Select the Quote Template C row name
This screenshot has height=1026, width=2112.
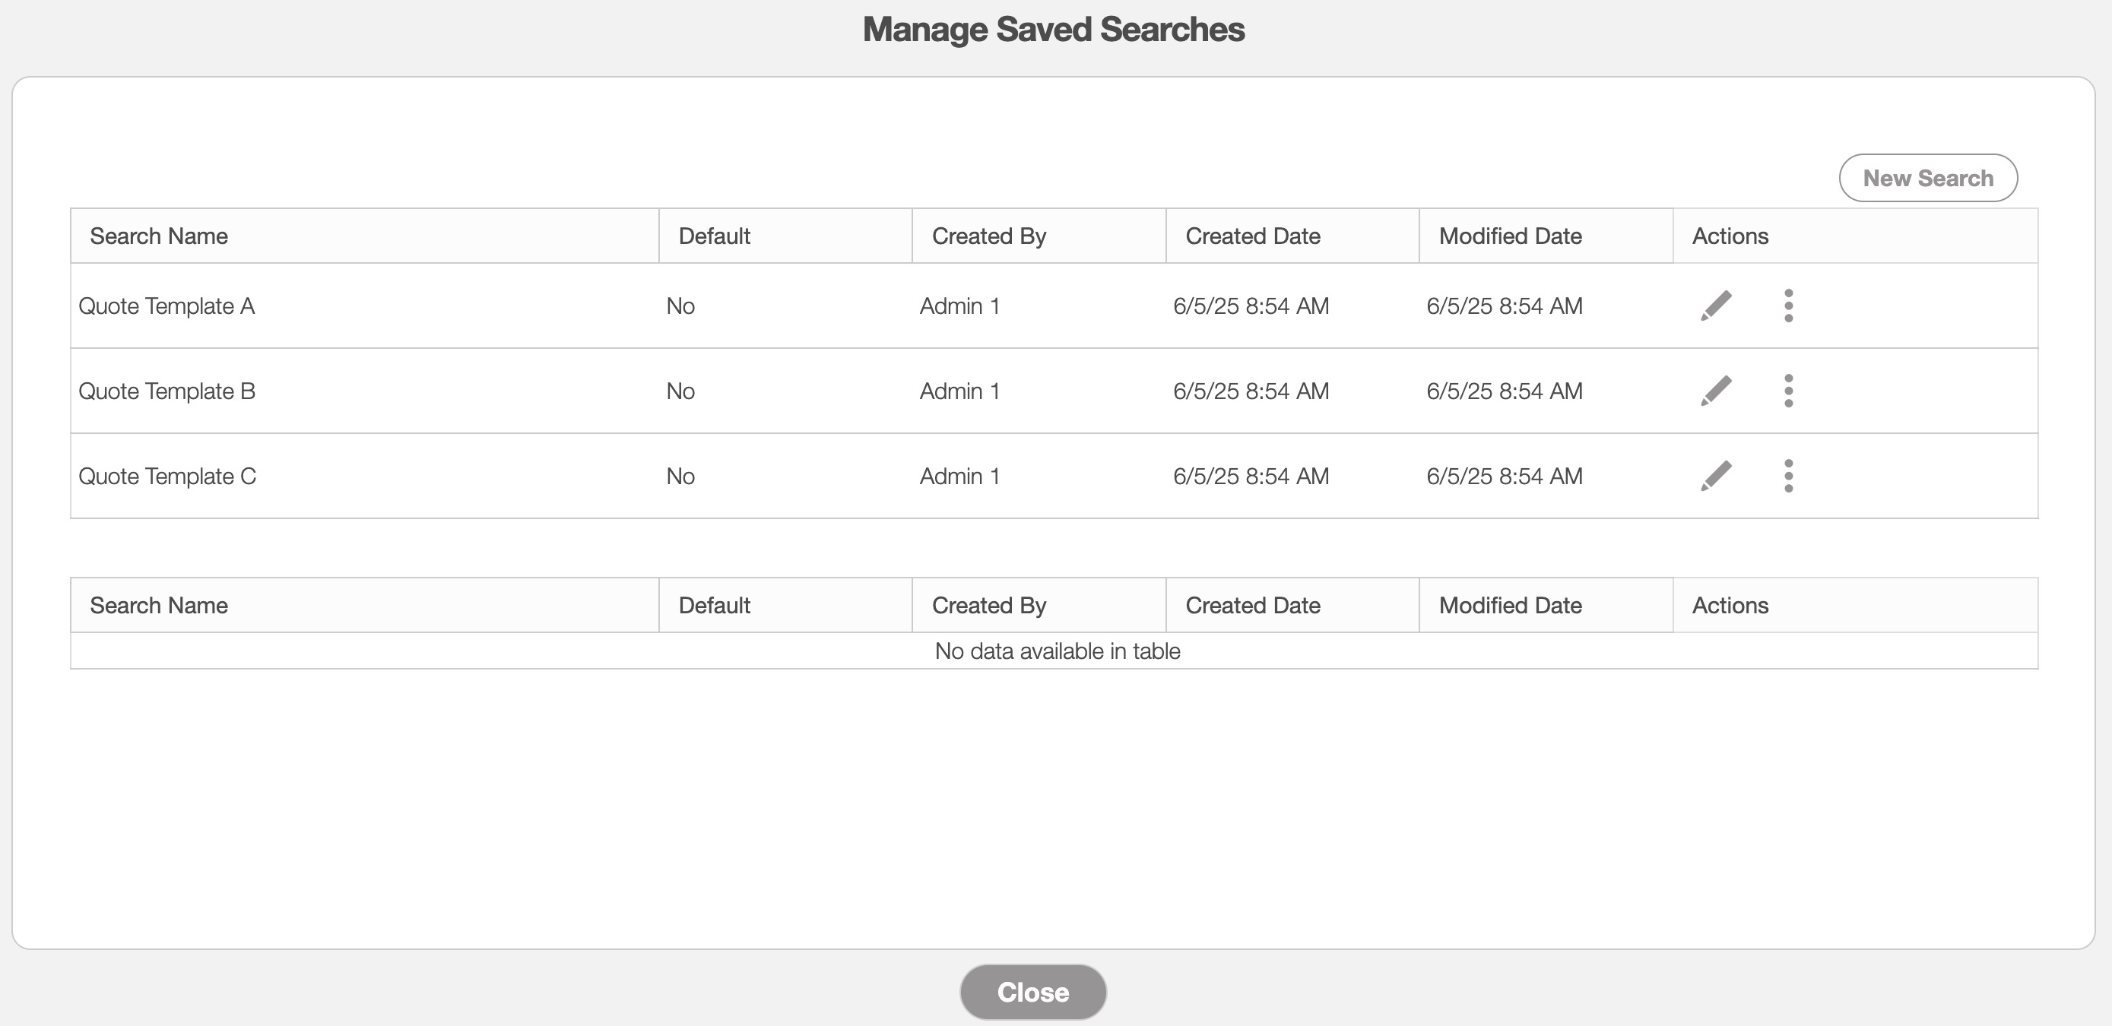click(x=167, y=476)
